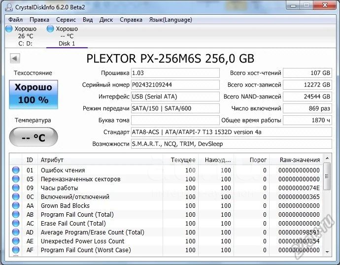Image resolution: width=340 pixels, height=265 pixels.
Task: Click the status orb for attribute AD
Action: tap(16, 232)
